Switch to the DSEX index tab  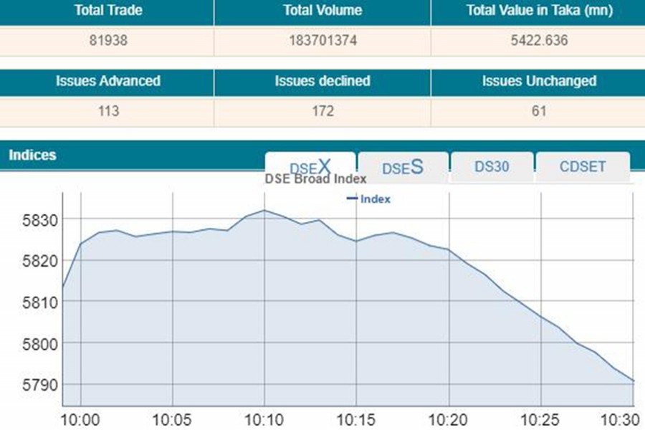310,166
